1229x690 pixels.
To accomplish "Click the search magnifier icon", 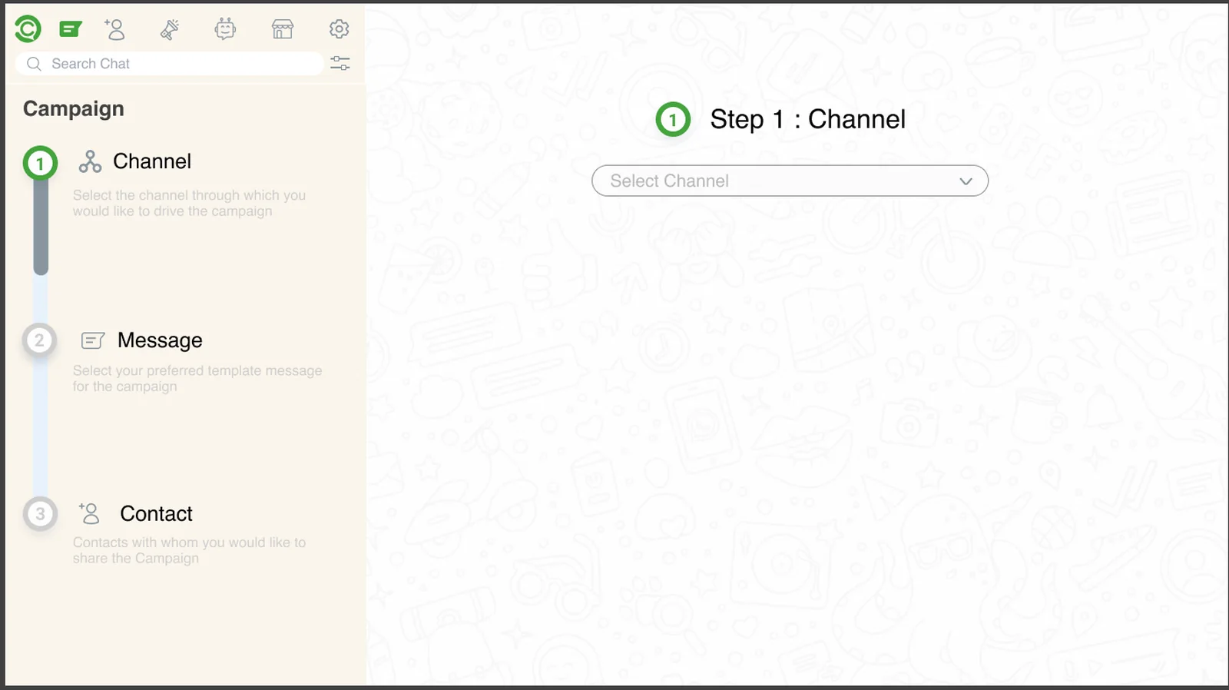I will click(x=34, y=64).
